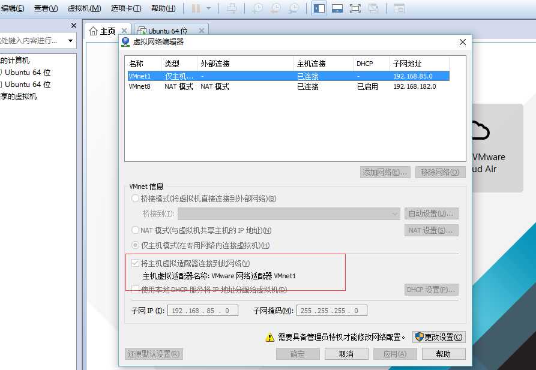Image resolution: width=536 pixels, height=370 pixels.
Task: Click the globe icon in the 虚拟网络编辑器 title bar
Action: 125,42
